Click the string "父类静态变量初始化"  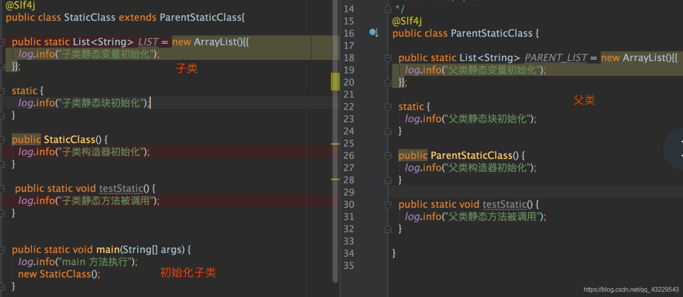[x=492, y=70]
